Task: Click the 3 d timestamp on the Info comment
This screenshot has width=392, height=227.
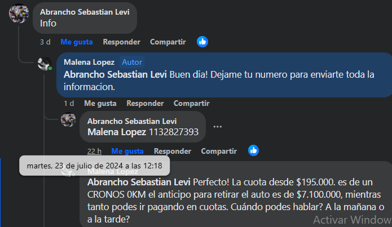Action: tap(45, 42)
